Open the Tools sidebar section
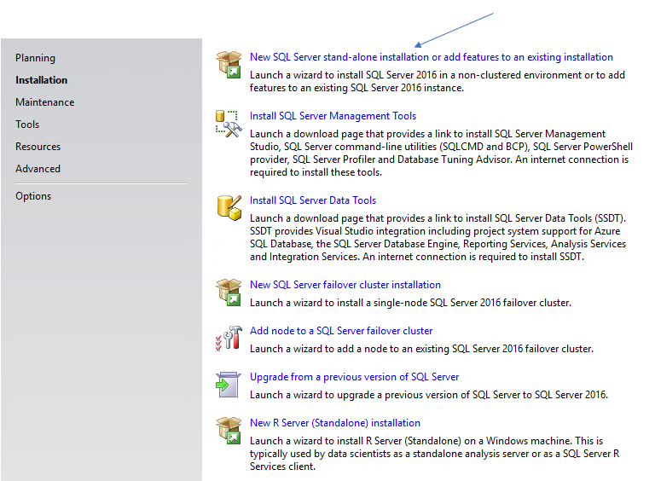Viewport: 655px width, 481px height. pos(27,125)
